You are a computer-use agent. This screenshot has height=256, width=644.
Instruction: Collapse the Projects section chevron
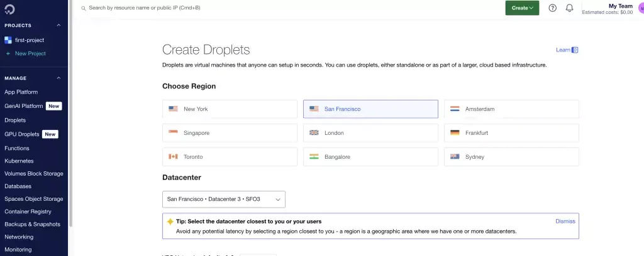(x=58, y=25)
